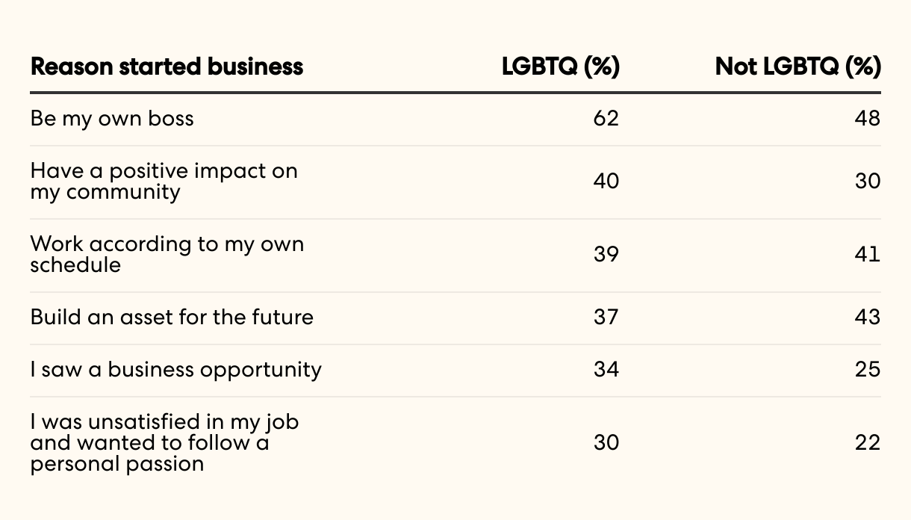Screen dimensions: 911x520
Task: Click the "Reason started business" column header
Action: (167, 67)
